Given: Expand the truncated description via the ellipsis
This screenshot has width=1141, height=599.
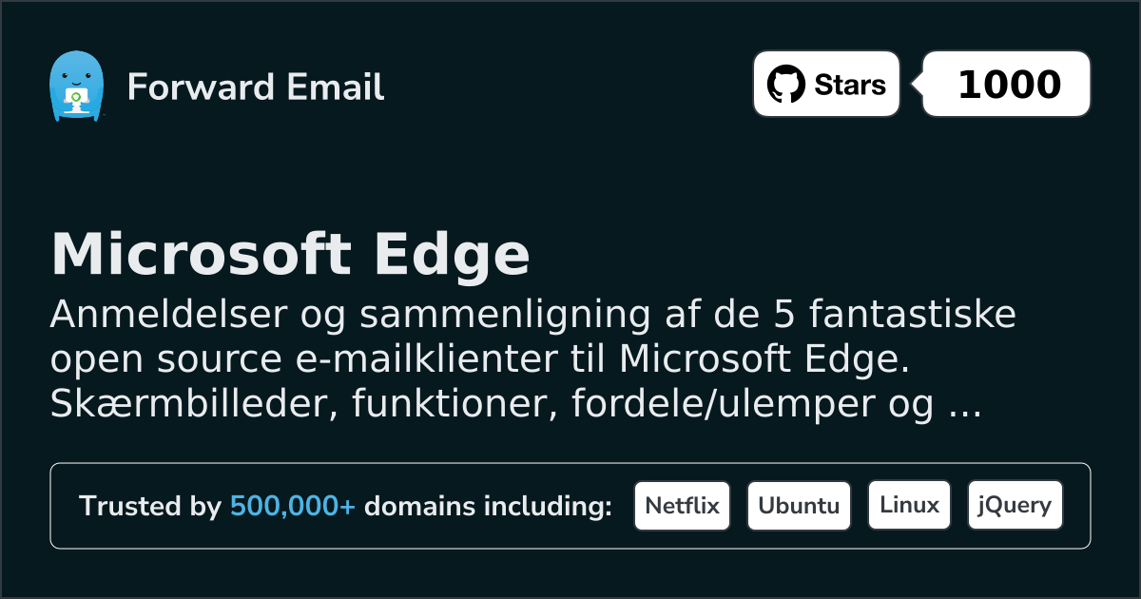Looking at the screenshot, I should (x=966, y=407).
